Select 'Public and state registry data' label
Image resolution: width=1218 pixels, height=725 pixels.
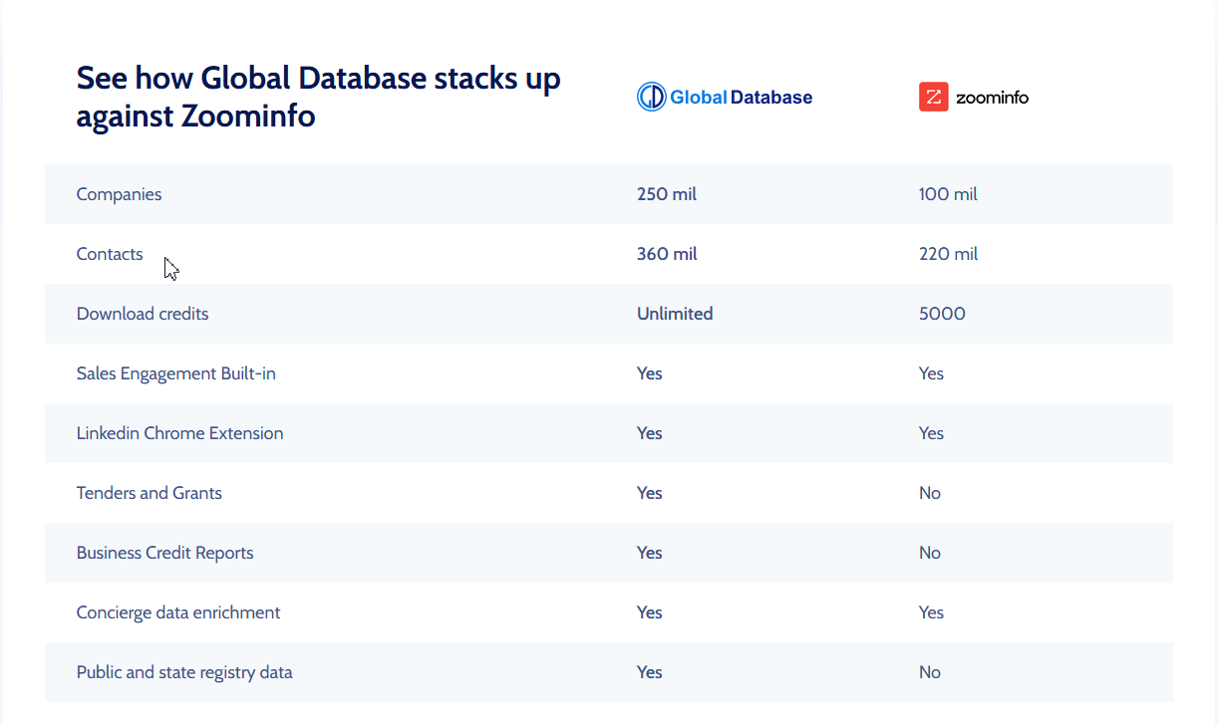point(184,672)
